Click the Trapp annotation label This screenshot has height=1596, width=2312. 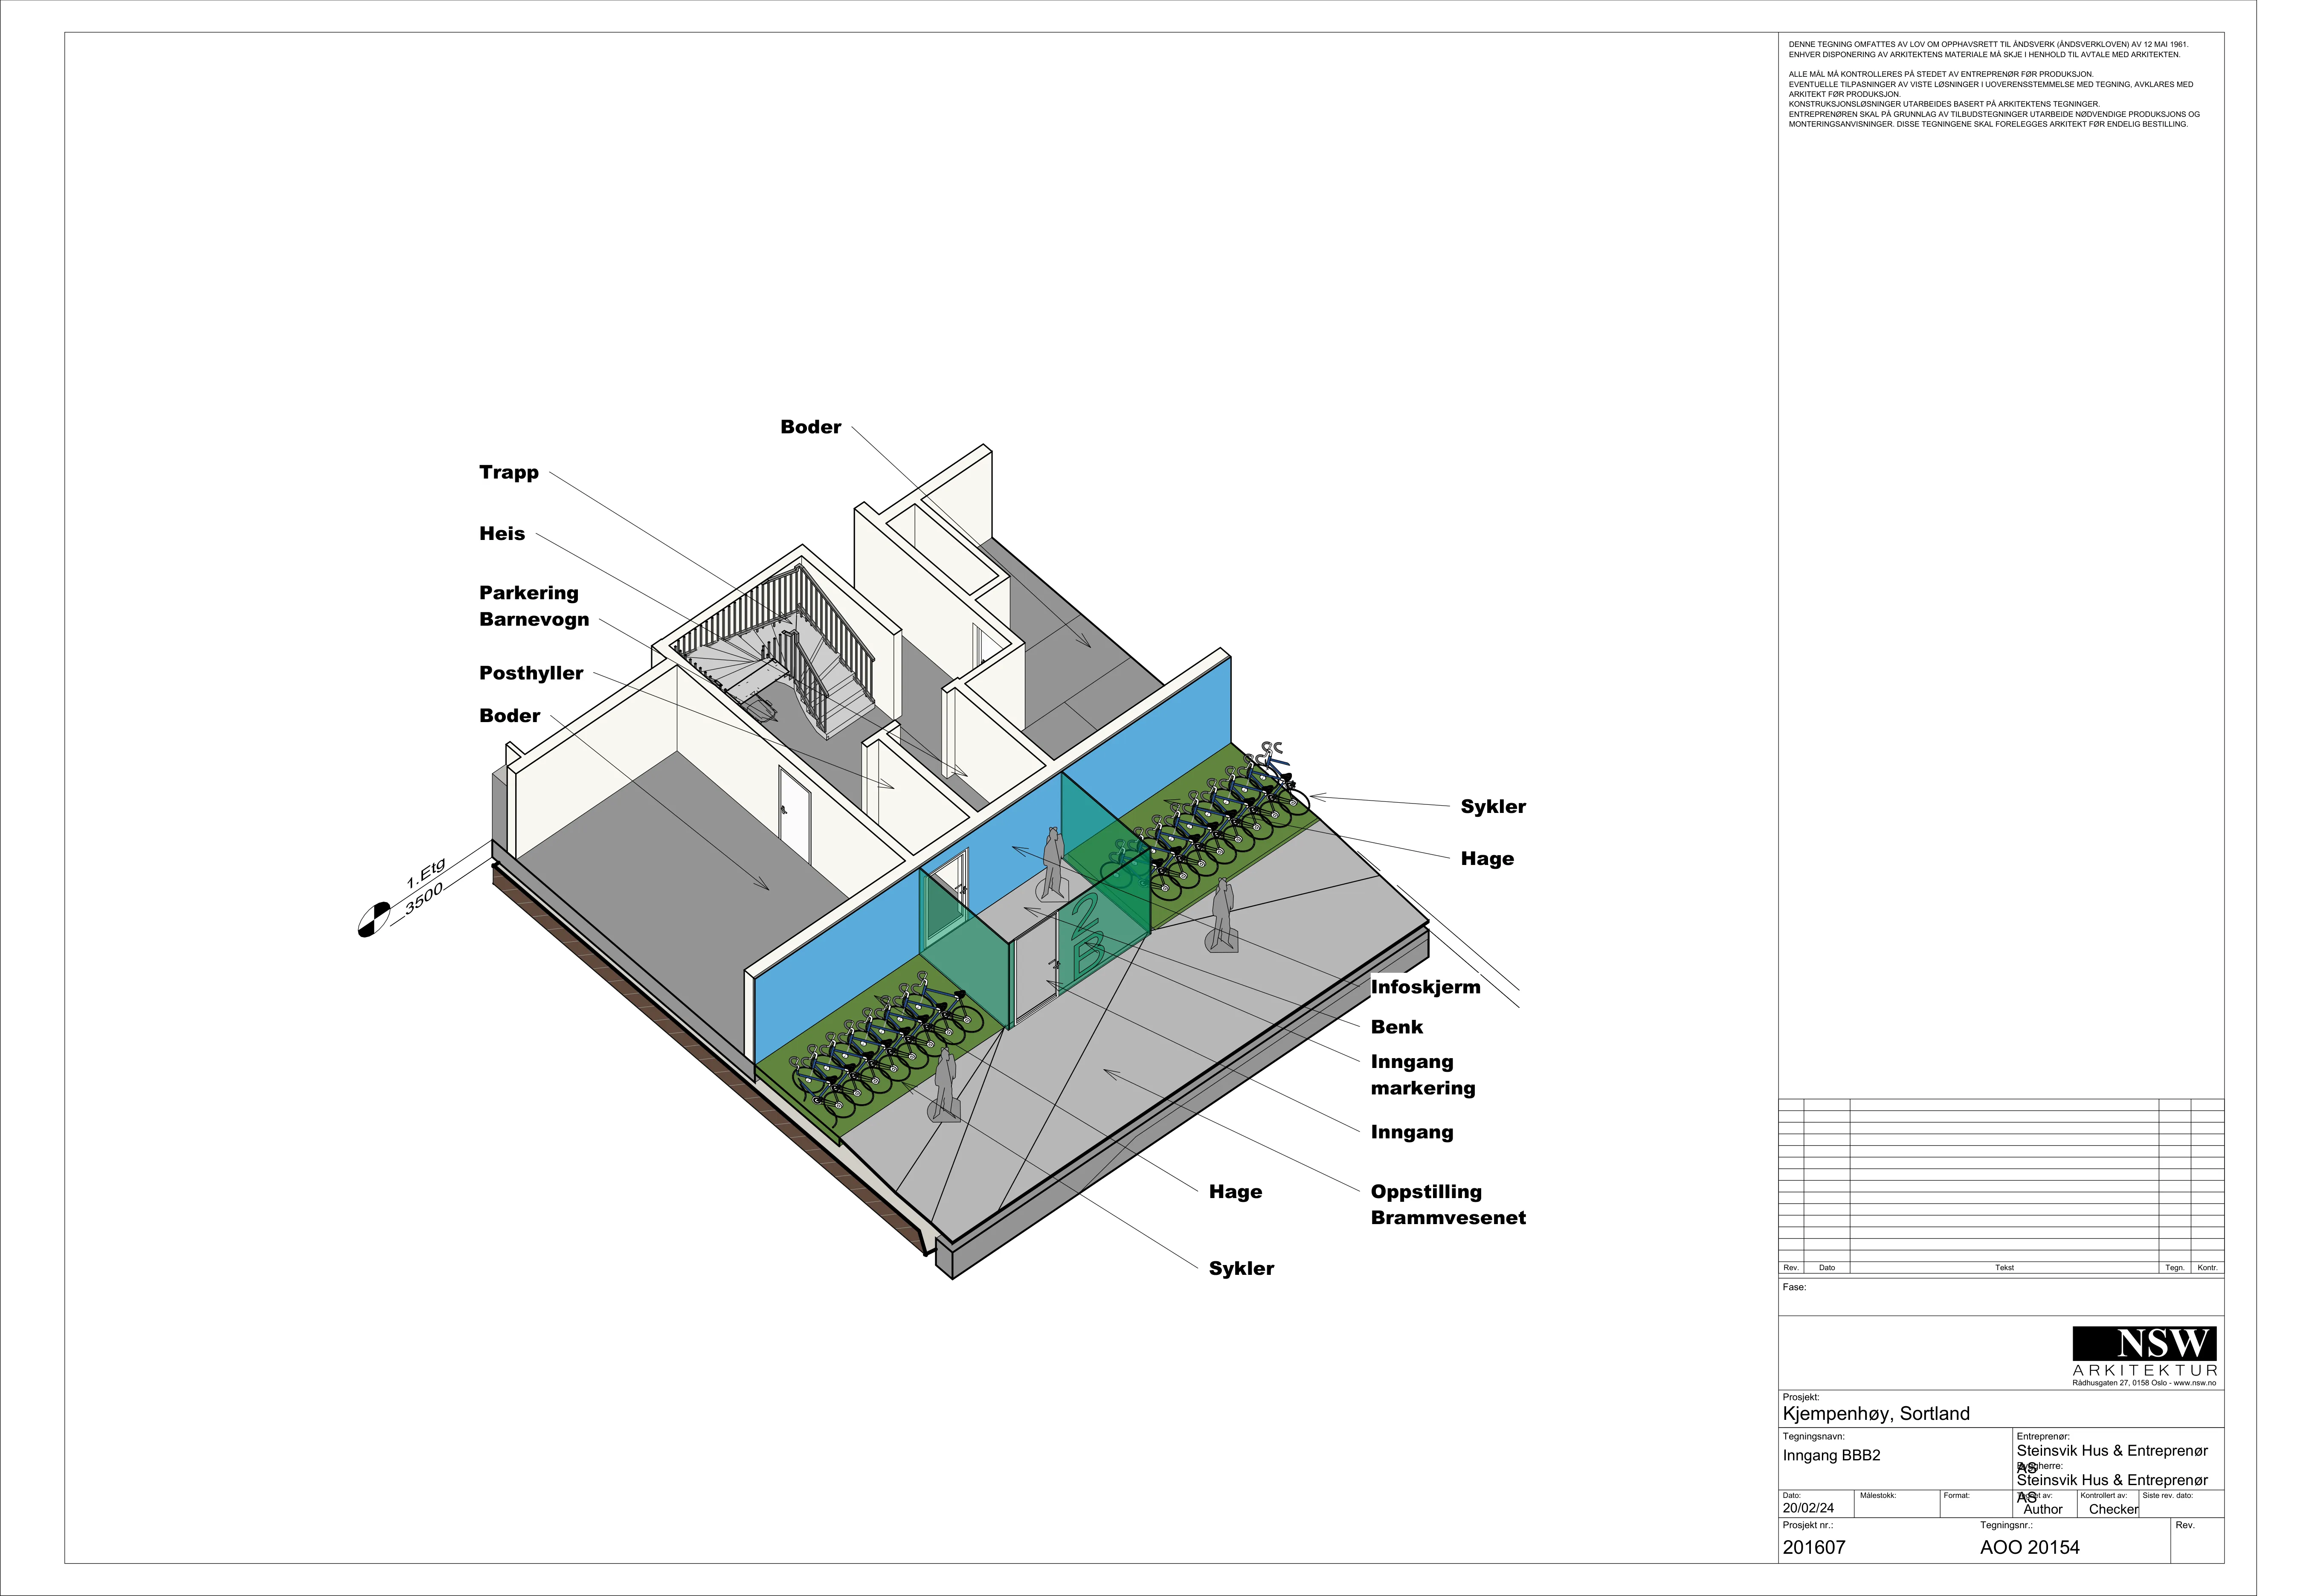(x=508, y=472)
